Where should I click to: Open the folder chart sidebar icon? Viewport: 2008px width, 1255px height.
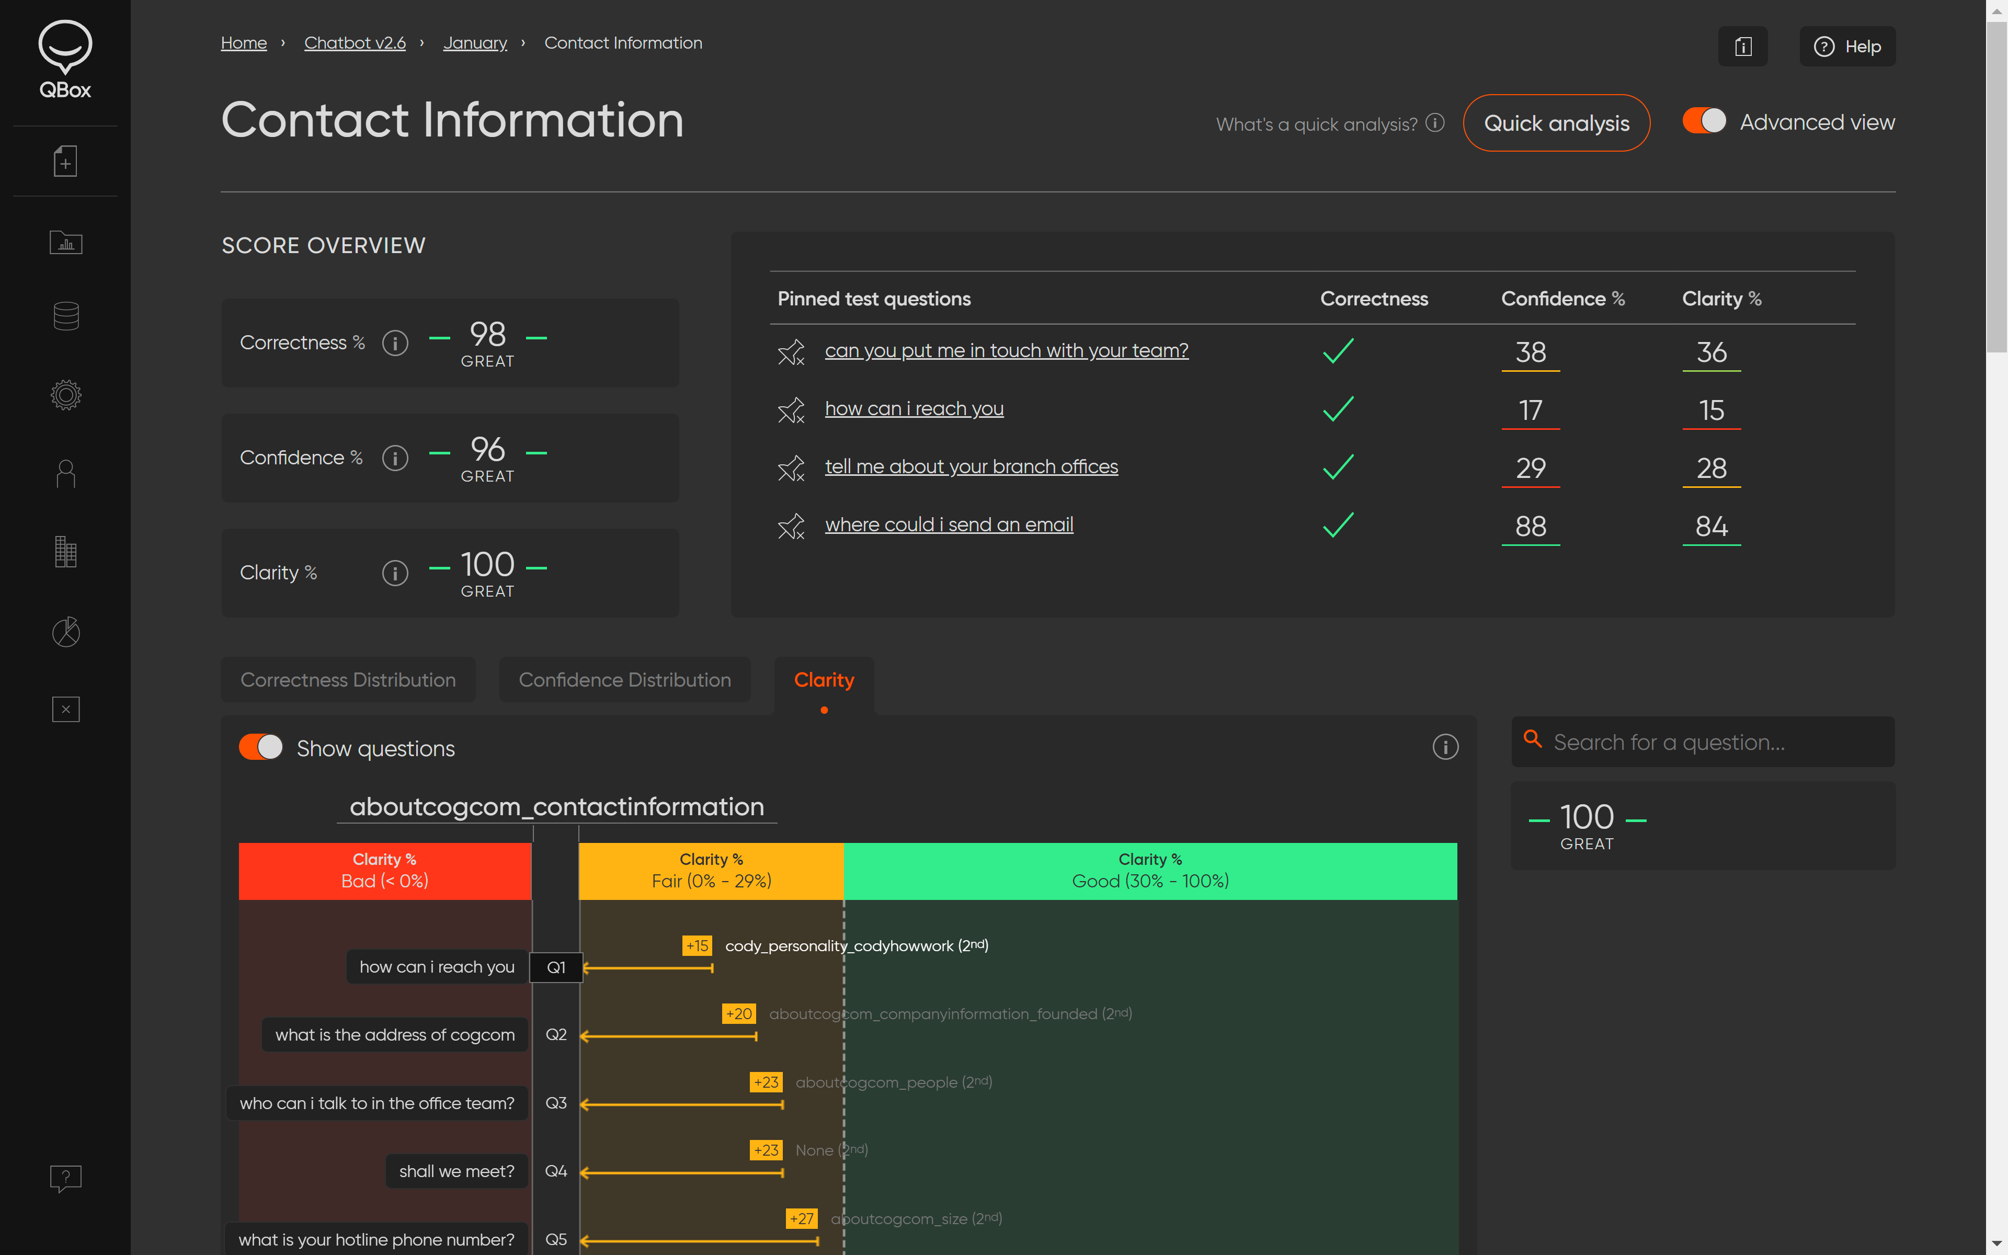click(65, 242)
